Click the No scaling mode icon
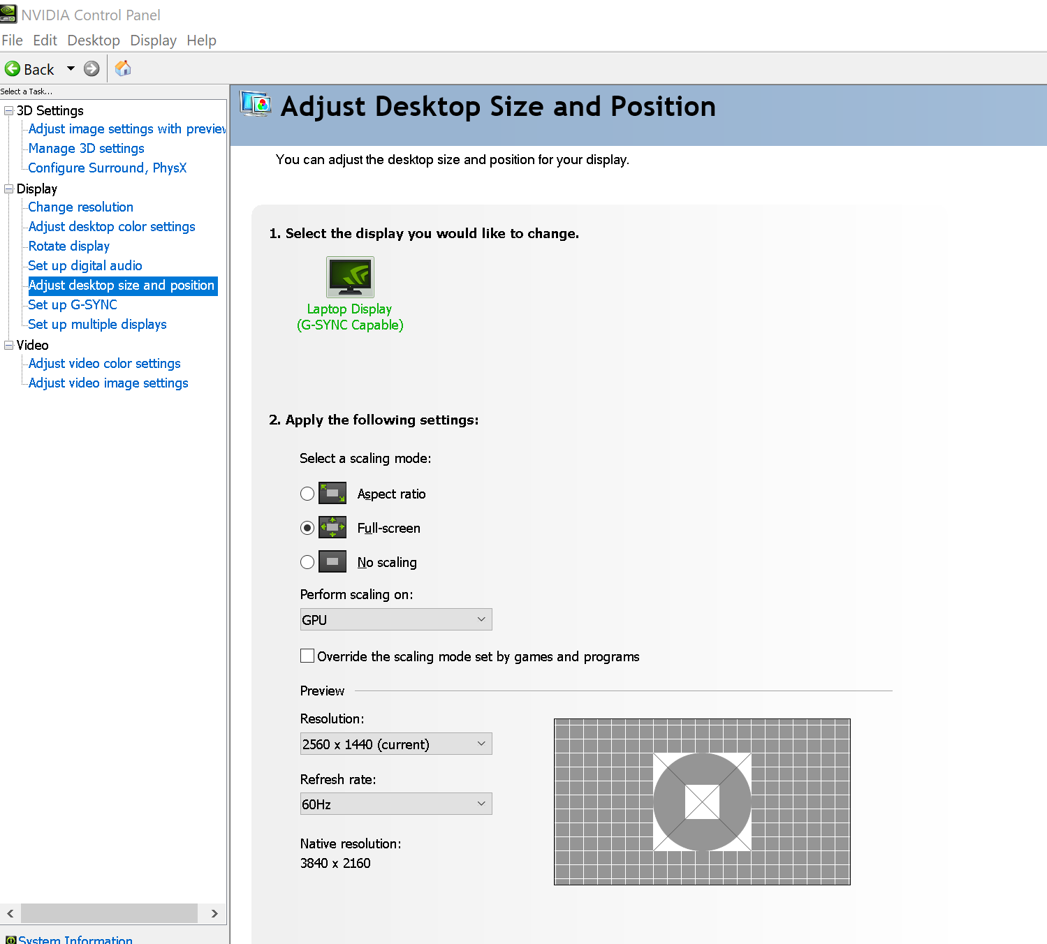This screenshot has width=1047, height=944. coord(332,561)
